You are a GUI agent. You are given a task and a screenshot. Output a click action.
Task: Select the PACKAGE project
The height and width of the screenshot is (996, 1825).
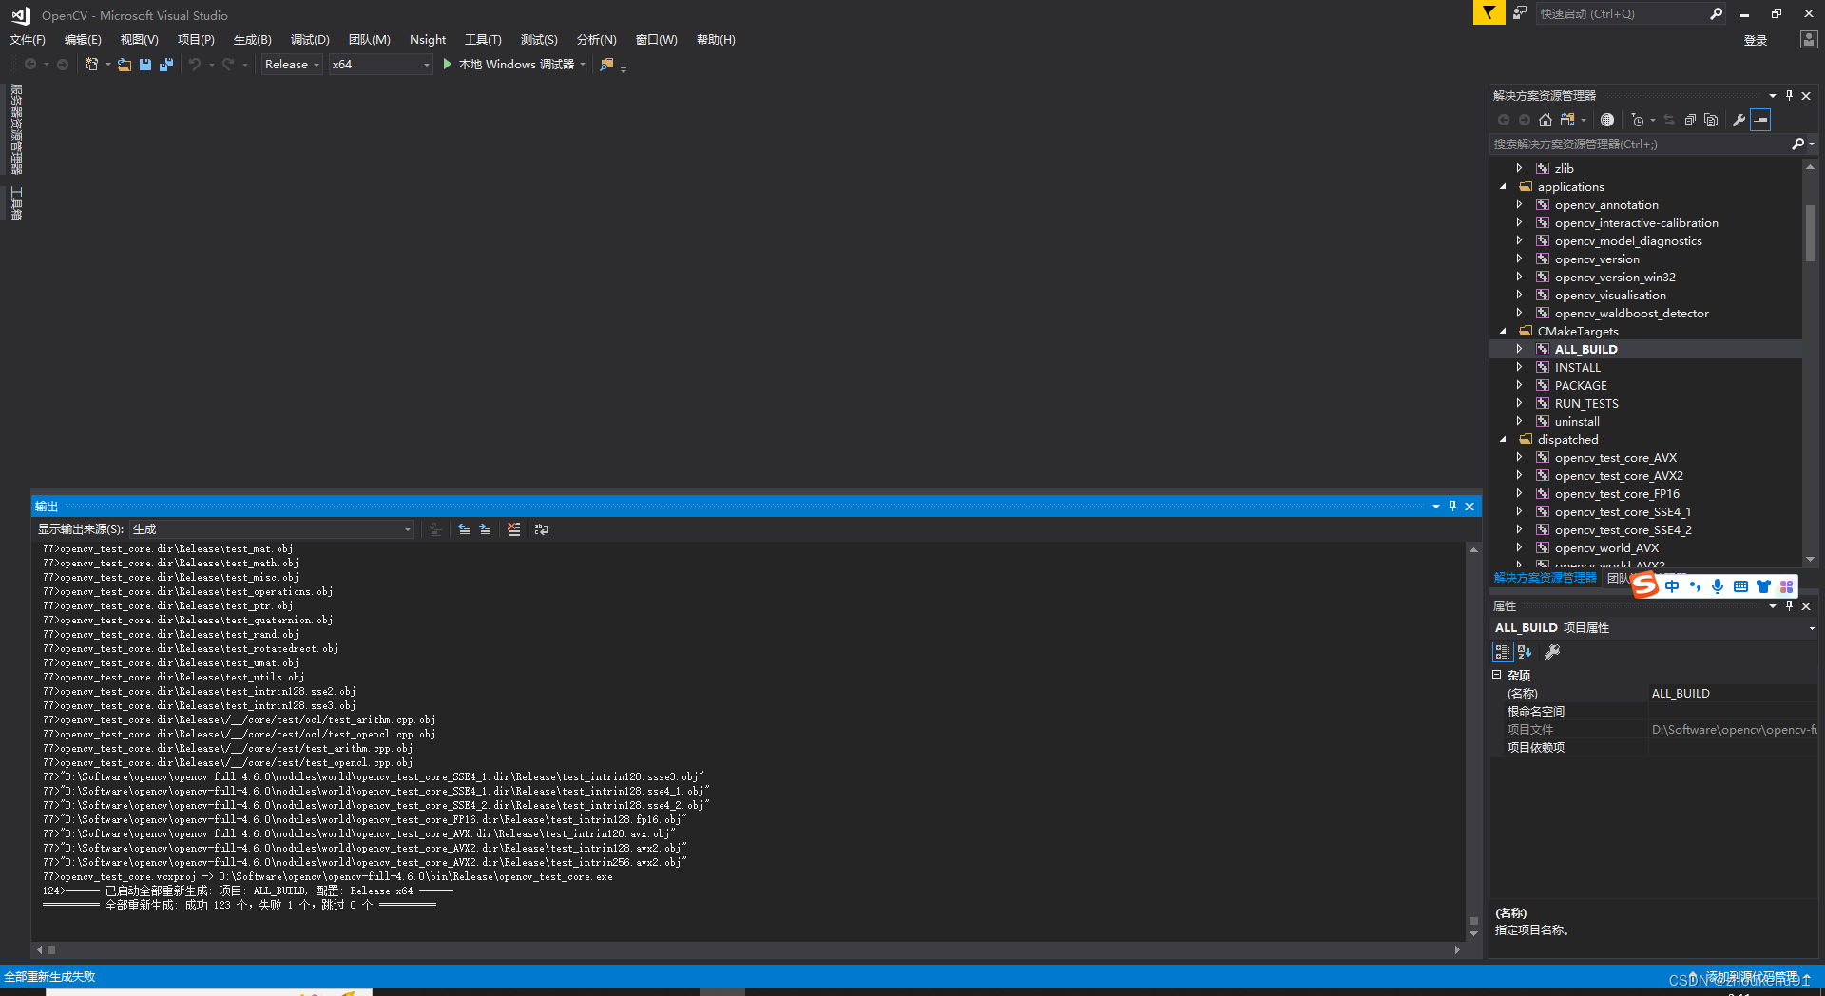(x=1581, y=386)
